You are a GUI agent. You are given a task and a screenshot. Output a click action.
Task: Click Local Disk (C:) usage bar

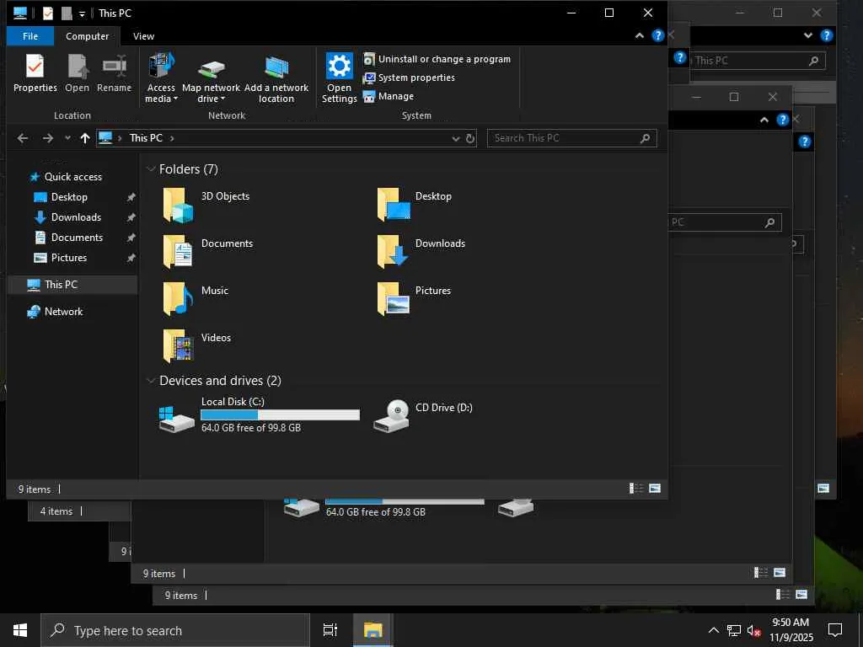pyautogui.click(x=280, y=414)
